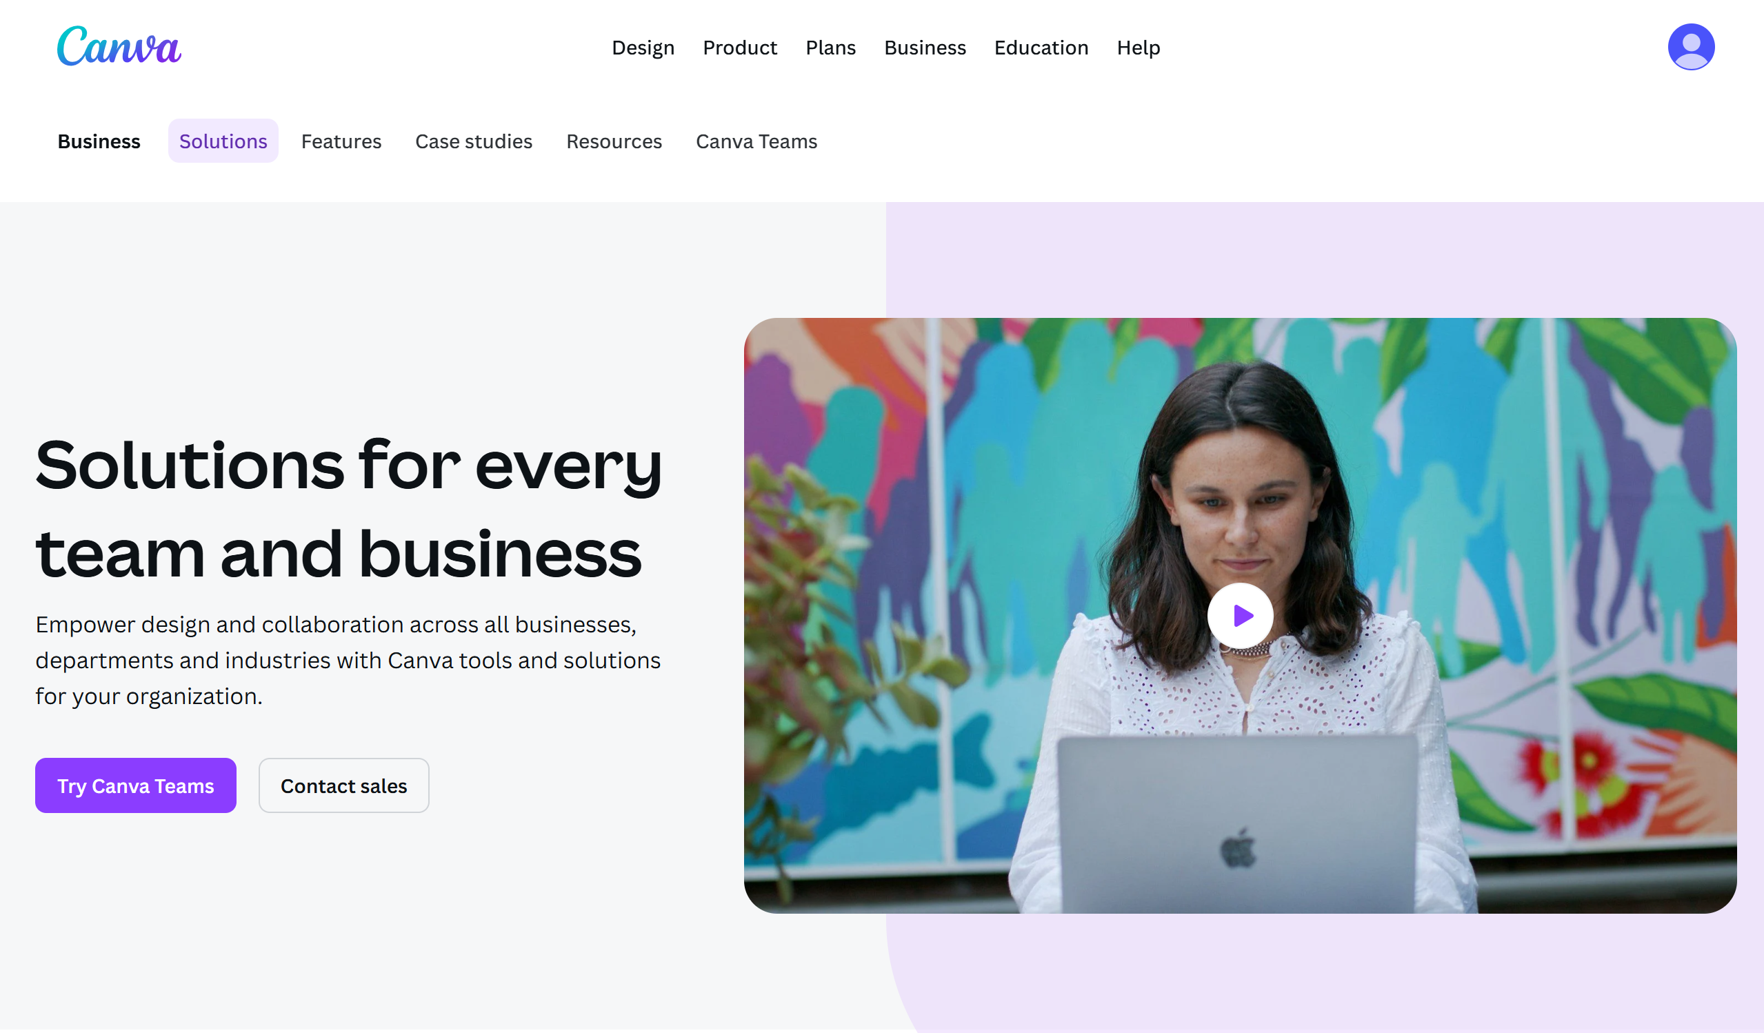Open the Design menu

[643, 48]
